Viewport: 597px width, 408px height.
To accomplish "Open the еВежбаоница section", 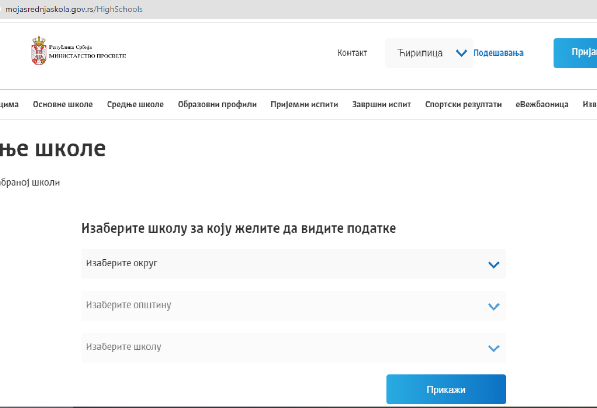I will [542, 104].
